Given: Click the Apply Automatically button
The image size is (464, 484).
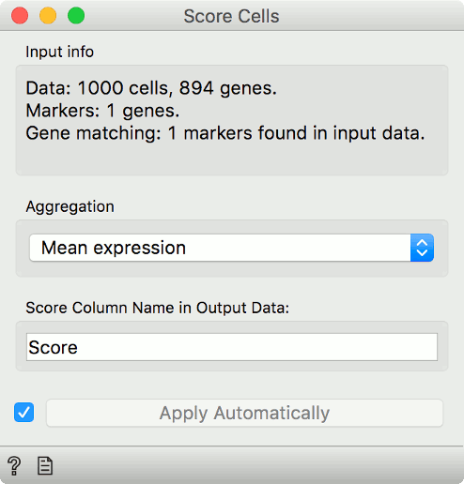Looking at the screenshot, I should 244,413.
